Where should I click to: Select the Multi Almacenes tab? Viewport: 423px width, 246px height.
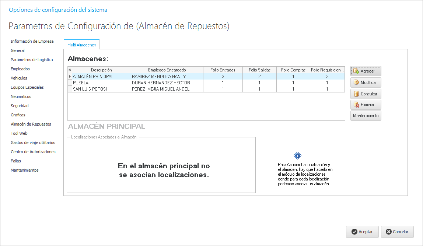pos(81,45)
